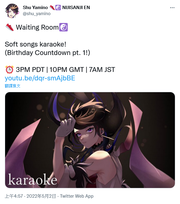Click the NIJISANJI EN text in the name
180x204 pixels.
pyautogui.click(x=76, y=8)
